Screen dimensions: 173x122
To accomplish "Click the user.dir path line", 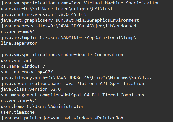I will [x=57, y=9].
